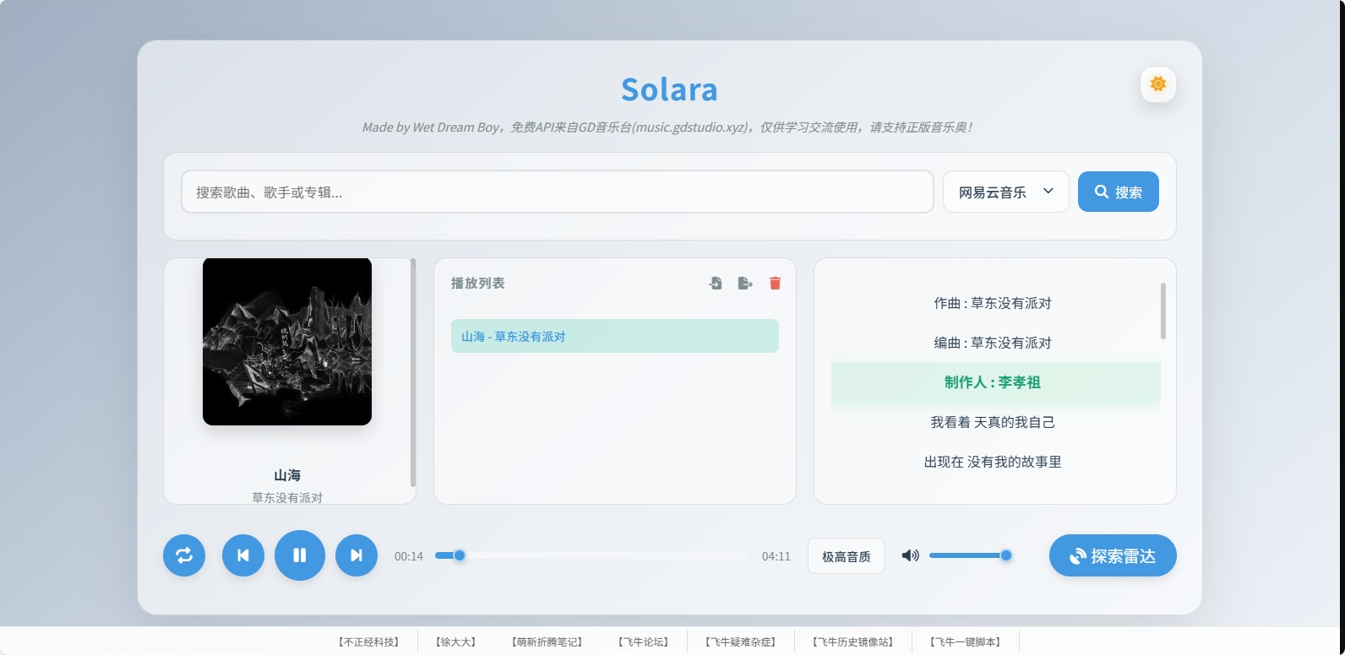Toggle the light/dark theme sun button

[1158, 84]
